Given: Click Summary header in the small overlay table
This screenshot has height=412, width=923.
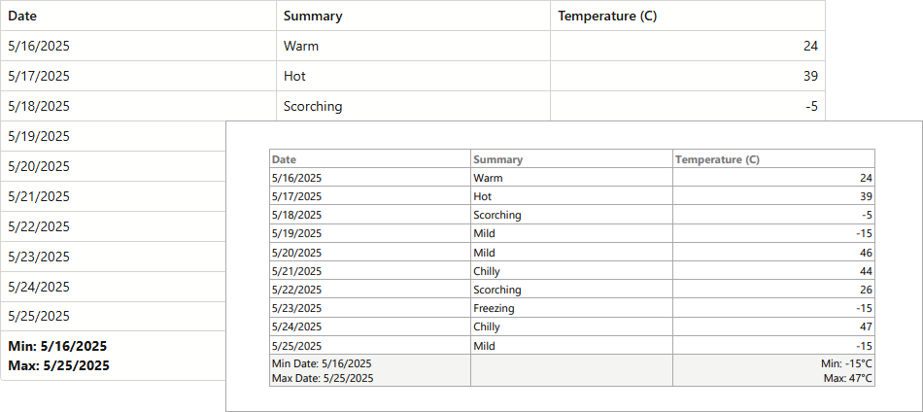Looking at the screenshot, I should pyautogui.click(x=497, y=159).
